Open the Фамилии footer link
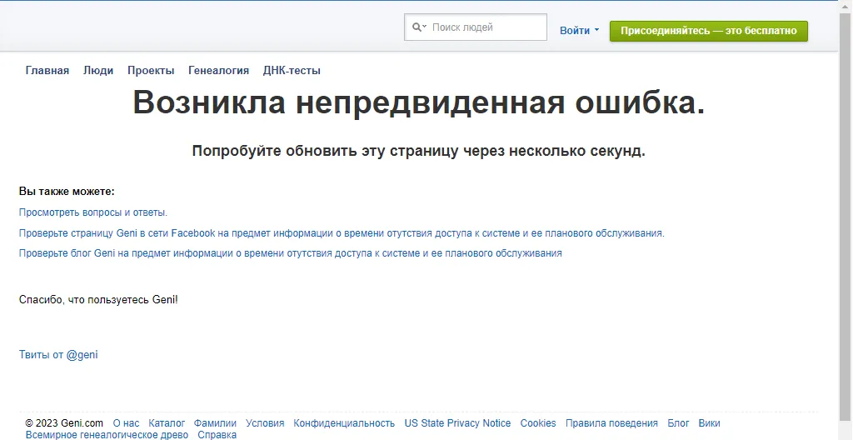The image size is (853, 440). (x=215, y=423)
